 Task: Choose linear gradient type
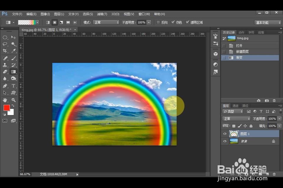pyautogui.click(x=48, y=23)
